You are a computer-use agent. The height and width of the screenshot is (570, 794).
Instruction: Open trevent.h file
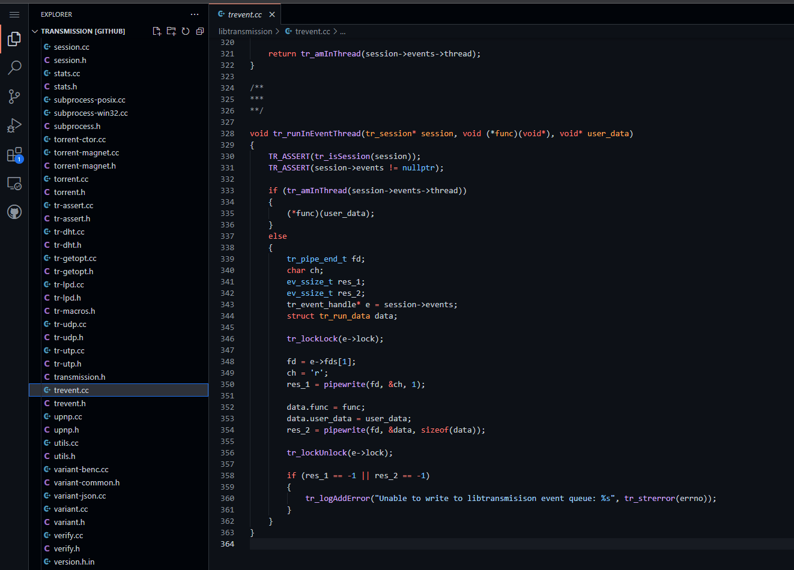[x=119, y=403]
